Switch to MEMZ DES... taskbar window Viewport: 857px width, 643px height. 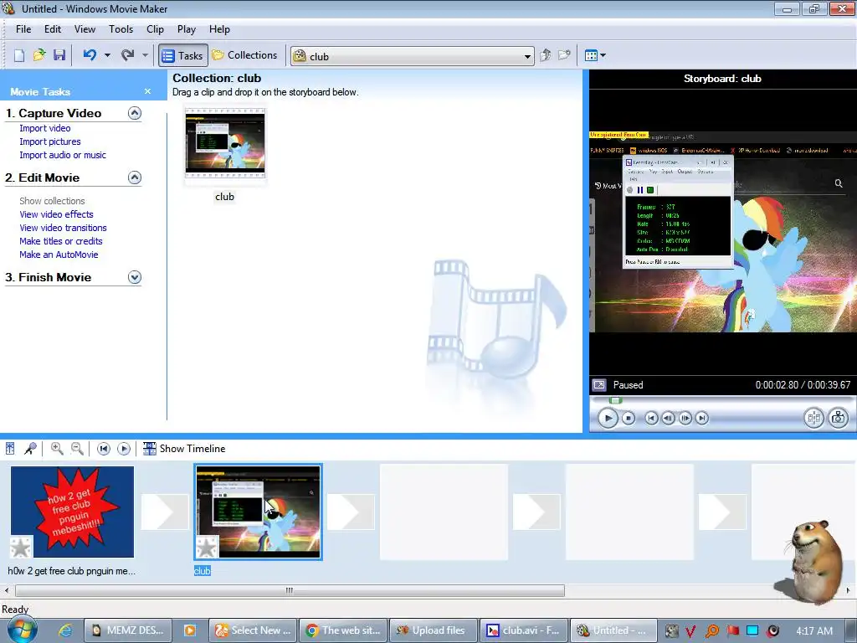(128, 630)
